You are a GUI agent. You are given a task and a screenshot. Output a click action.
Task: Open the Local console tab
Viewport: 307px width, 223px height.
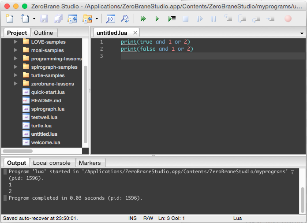(x=52, y=163)
